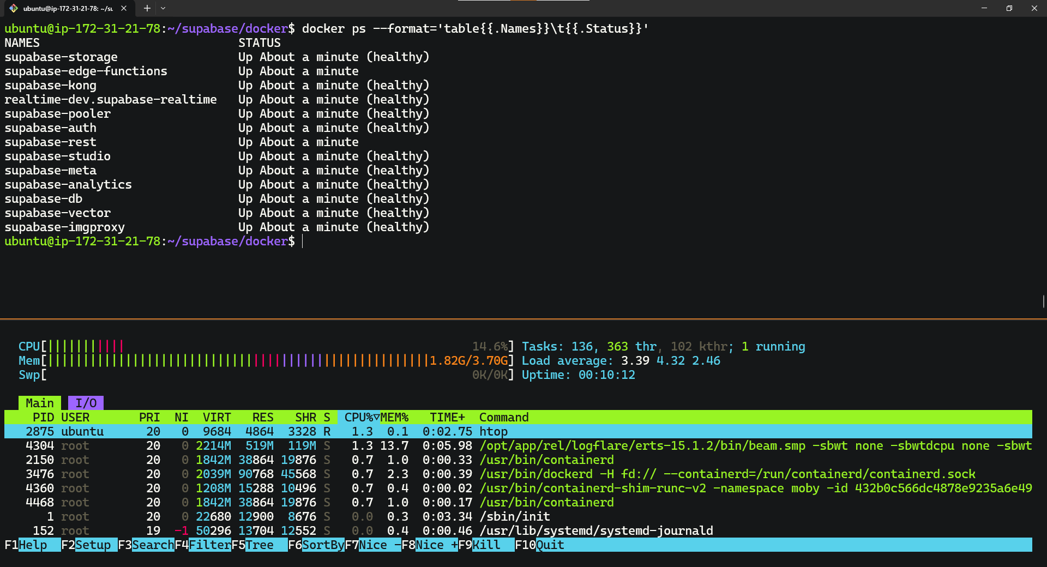Click the terminal scrollbar thumb
Image resolution: width=1047 pixels, height=567 pixels.
(x=1043, y=301)
